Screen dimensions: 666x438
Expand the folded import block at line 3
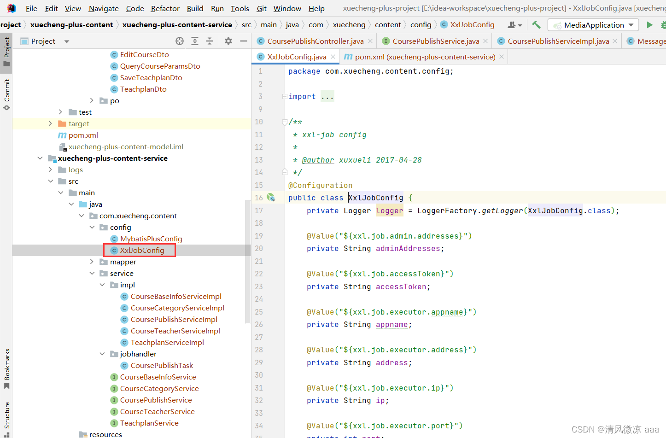tap(285, 96)
